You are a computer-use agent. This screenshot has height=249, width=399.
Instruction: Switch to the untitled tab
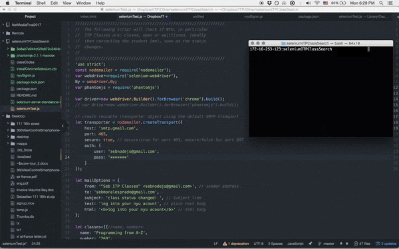[198, 17]
